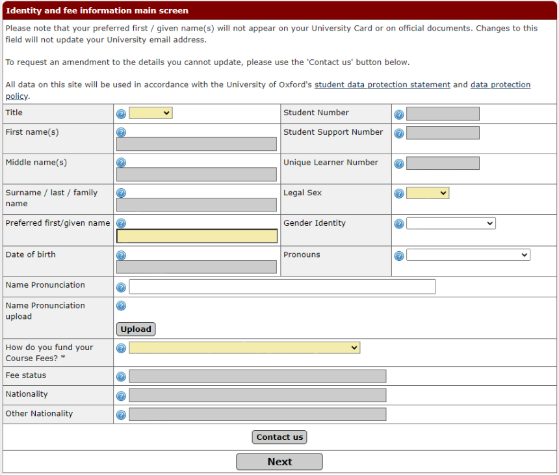Open the student data protection statement link
Screen dimensions: 559x475
tap(382, 85)
